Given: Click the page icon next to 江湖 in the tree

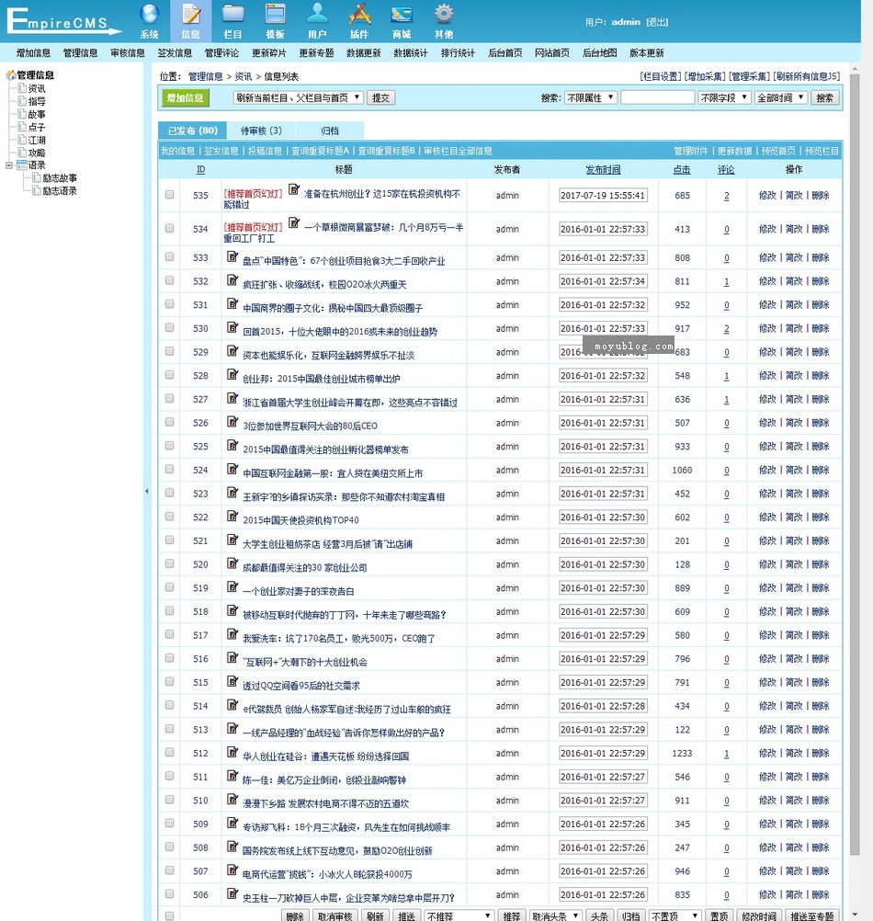Looking at the screenshot, I should (x=22, y=140).
